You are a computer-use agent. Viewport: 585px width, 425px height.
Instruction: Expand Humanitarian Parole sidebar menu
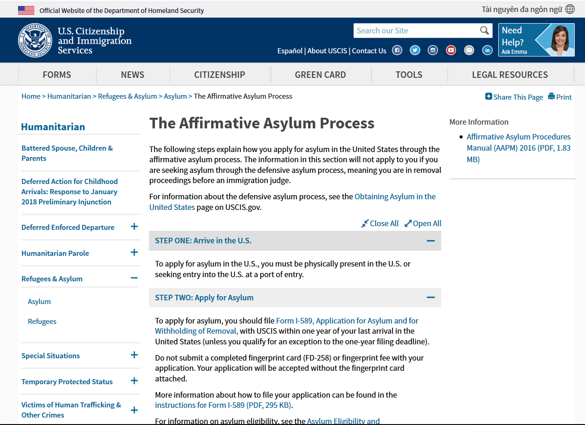pyautogui.click(x=134, y=253)
